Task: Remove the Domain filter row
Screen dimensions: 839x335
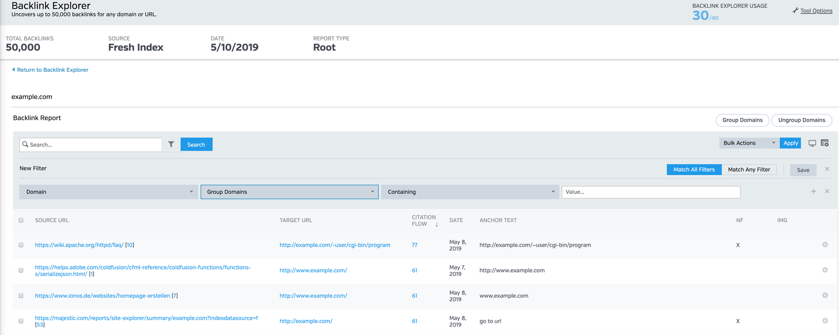Action: click(827, 191)
